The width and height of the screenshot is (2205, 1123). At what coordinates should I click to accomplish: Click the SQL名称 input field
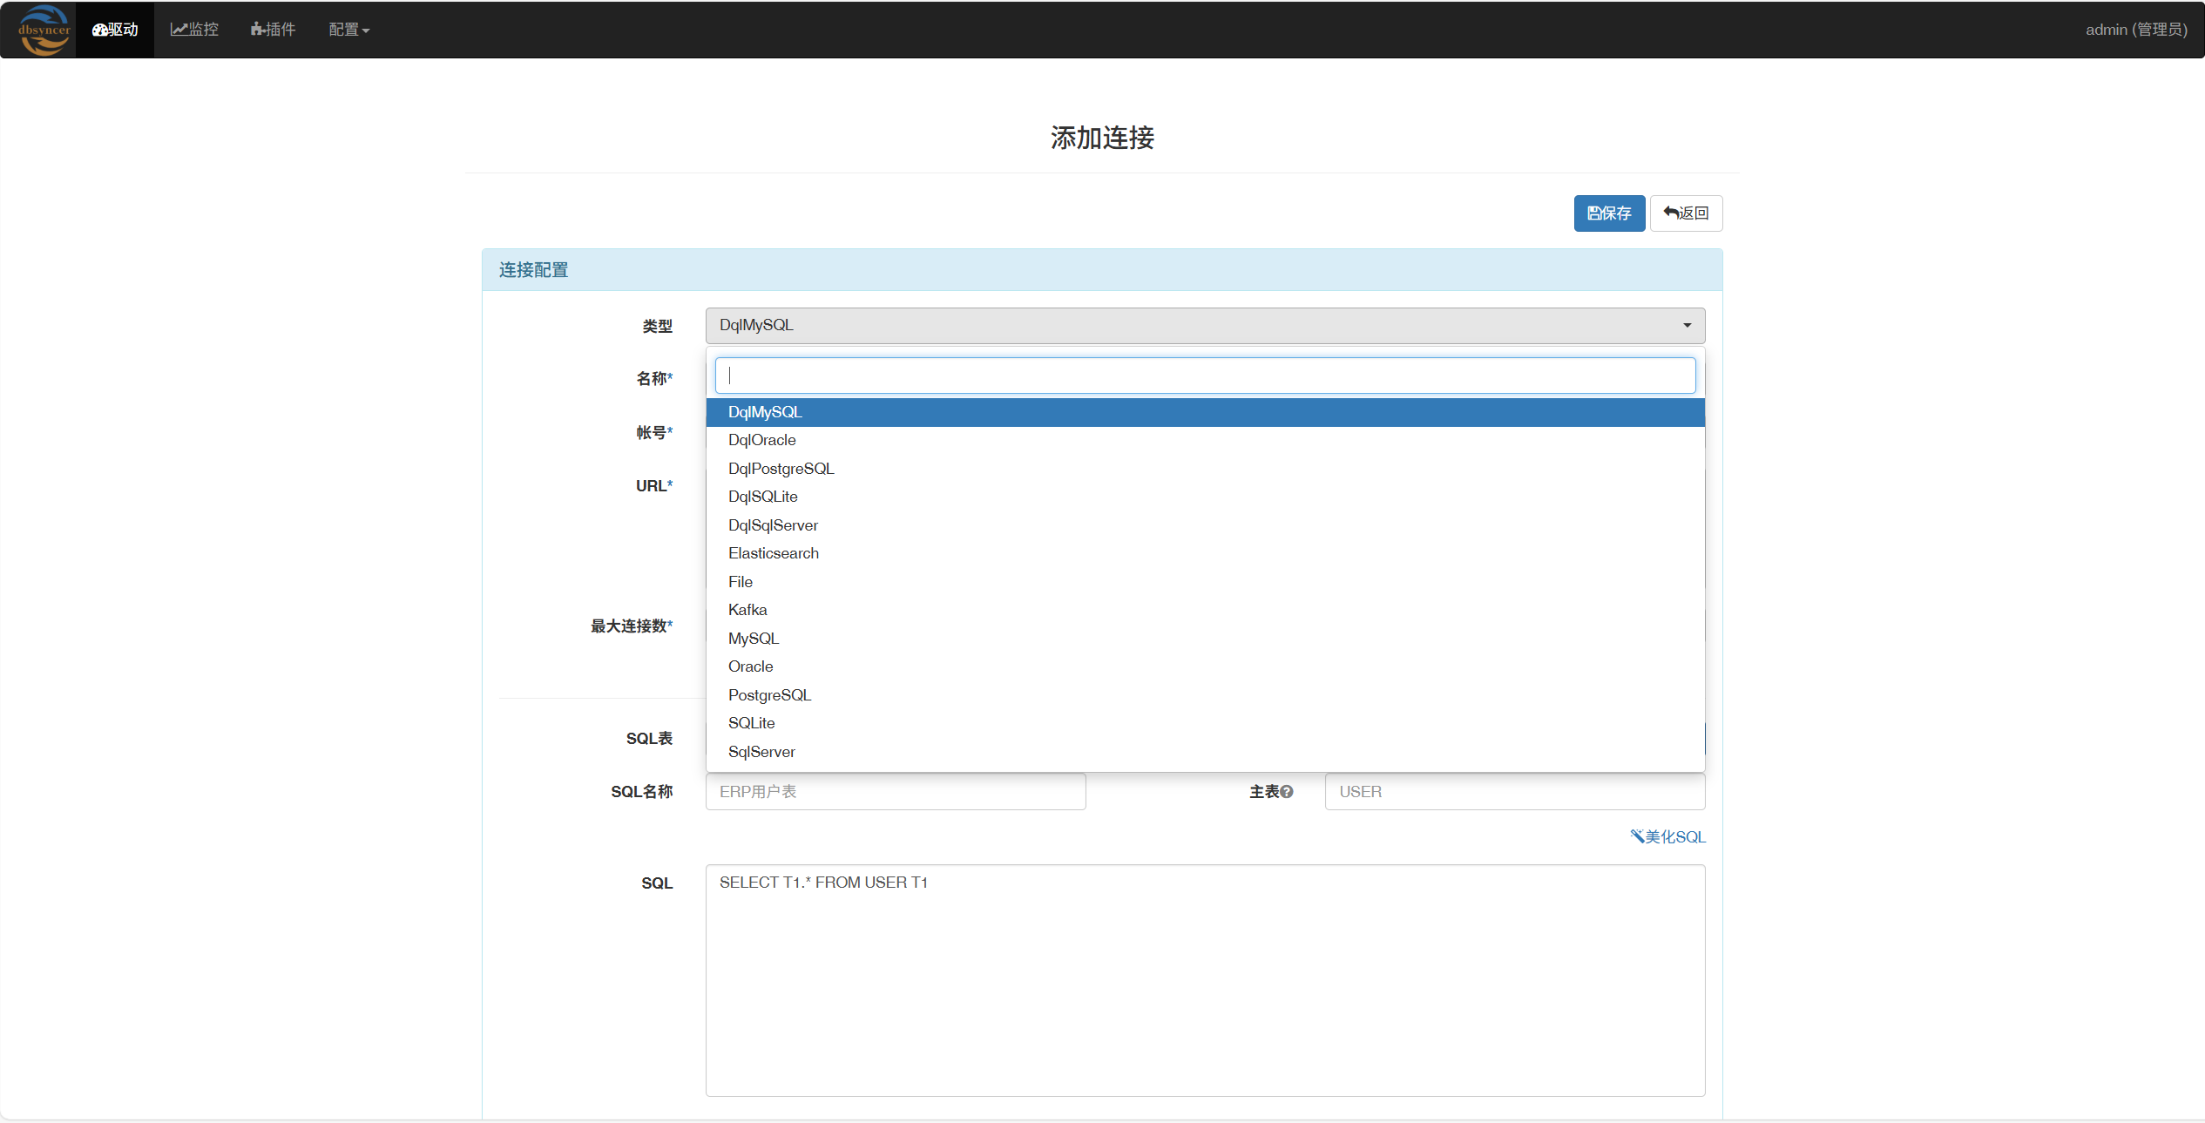coord(895,792)
